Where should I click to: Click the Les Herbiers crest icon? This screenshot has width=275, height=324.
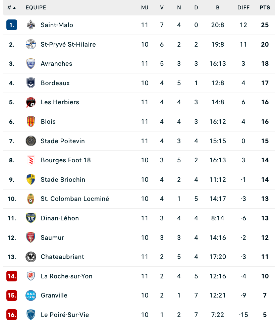[31, 102]
